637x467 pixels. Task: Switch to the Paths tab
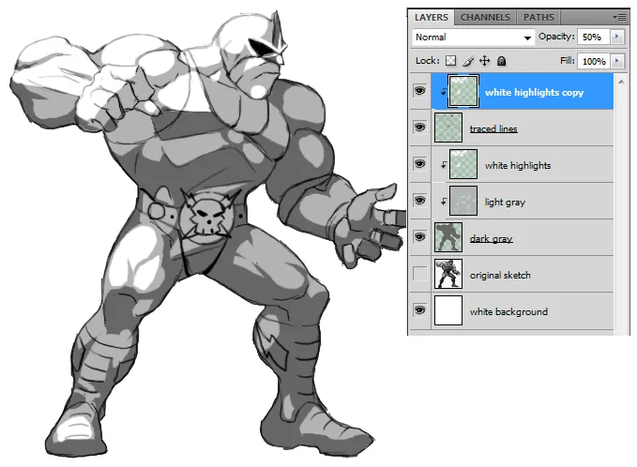pos(538,18)
